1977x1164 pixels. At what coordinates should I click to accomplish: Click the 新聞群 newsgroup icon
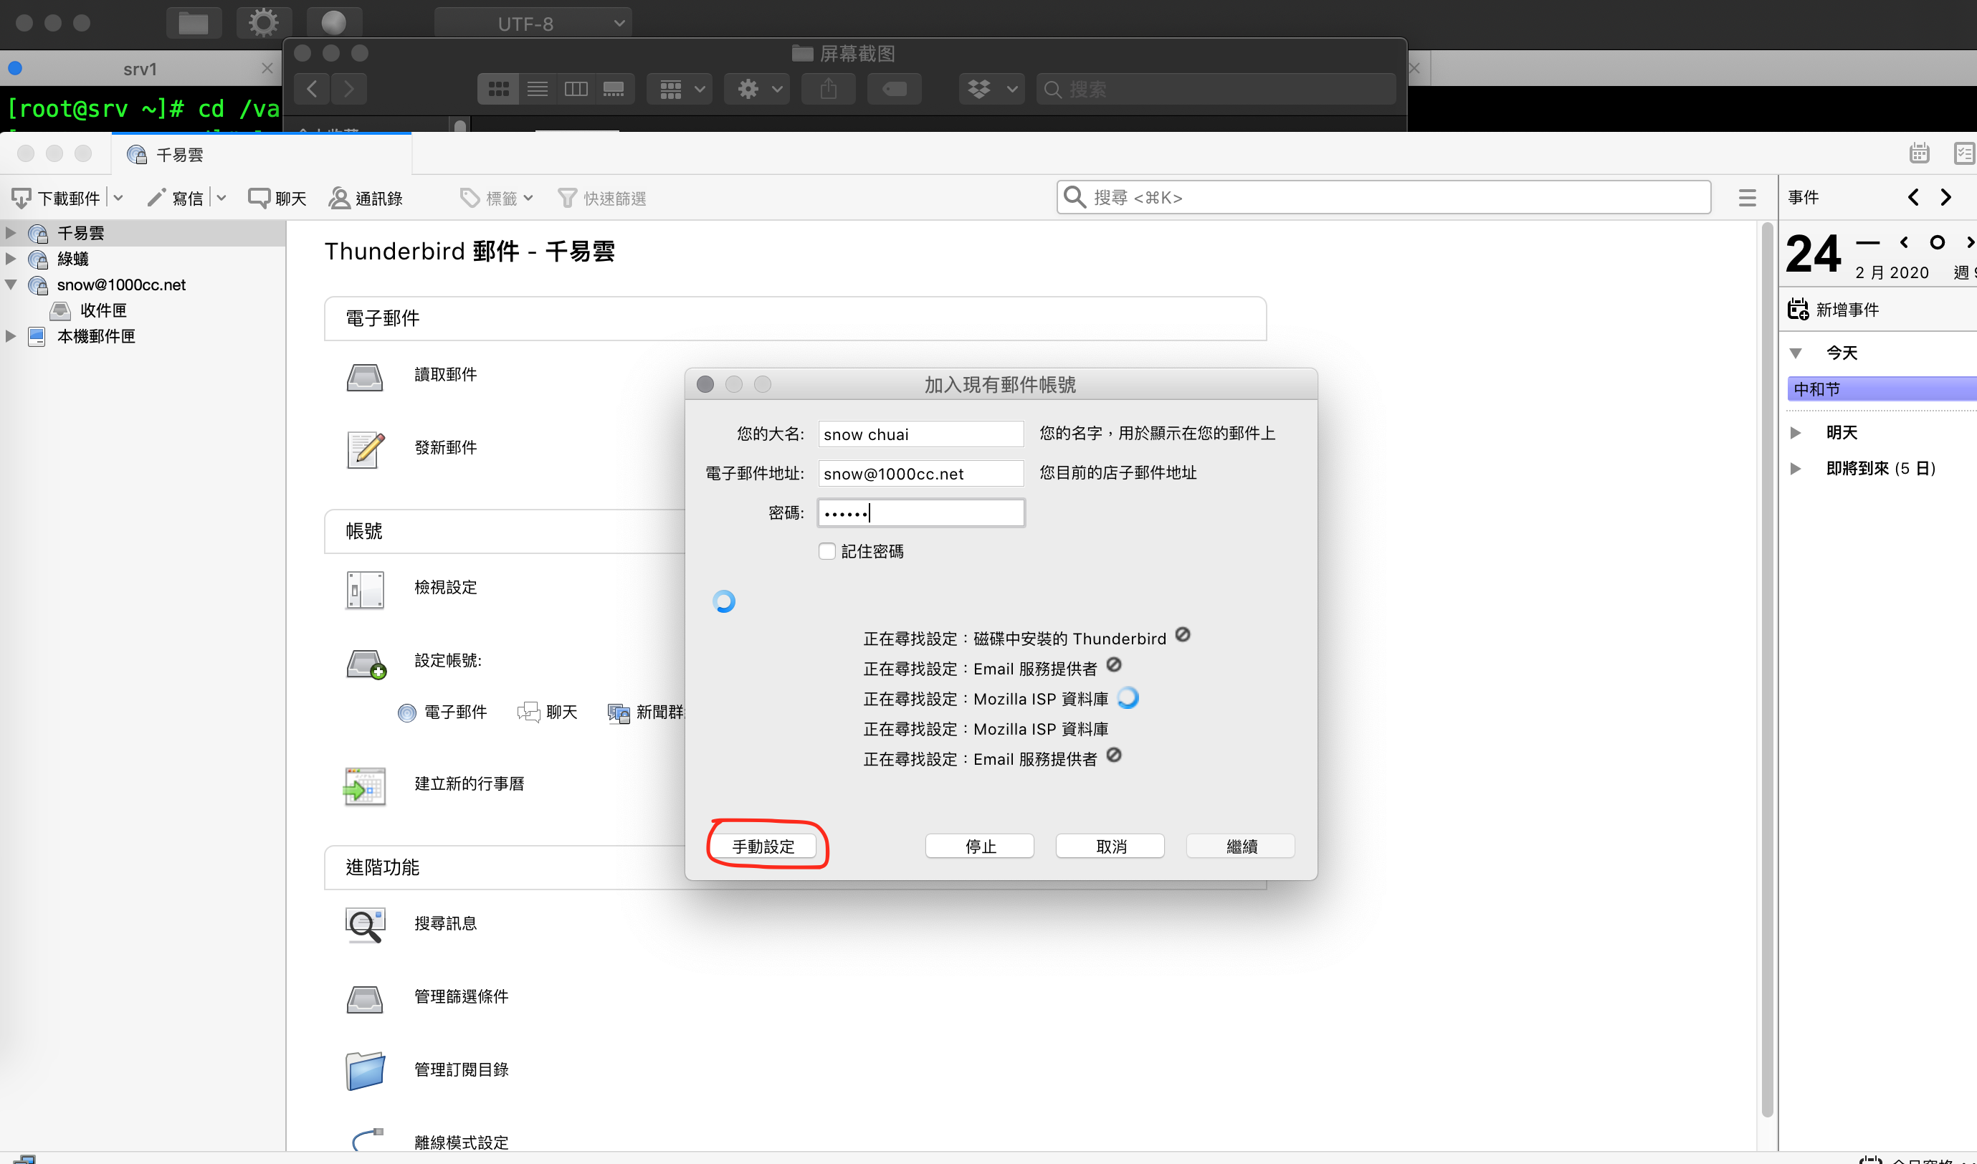click(x=619, y=713)
